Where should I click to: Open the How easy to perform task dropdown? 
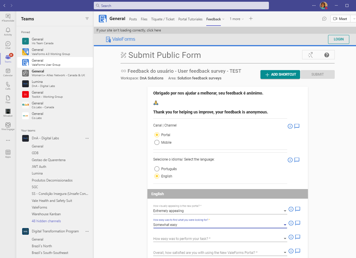pos(220,239)
